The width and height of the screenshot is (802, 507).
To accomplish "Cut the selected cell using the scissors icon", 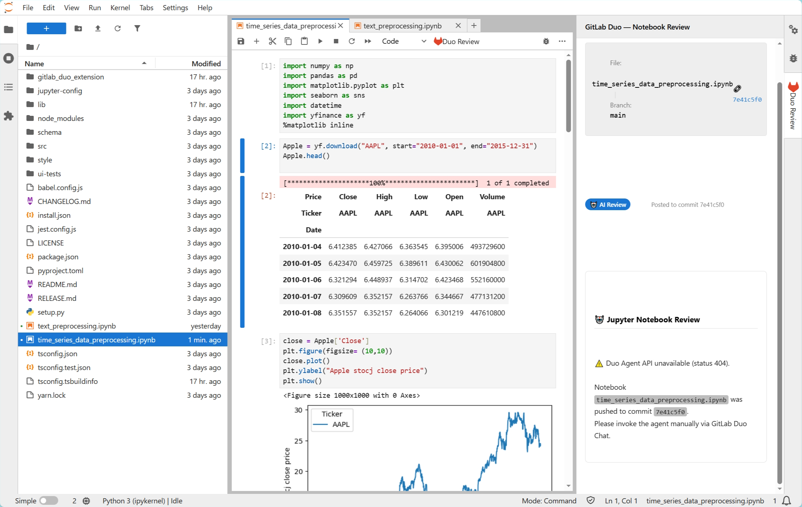I will pyautogui.click(x=272, y=41).
